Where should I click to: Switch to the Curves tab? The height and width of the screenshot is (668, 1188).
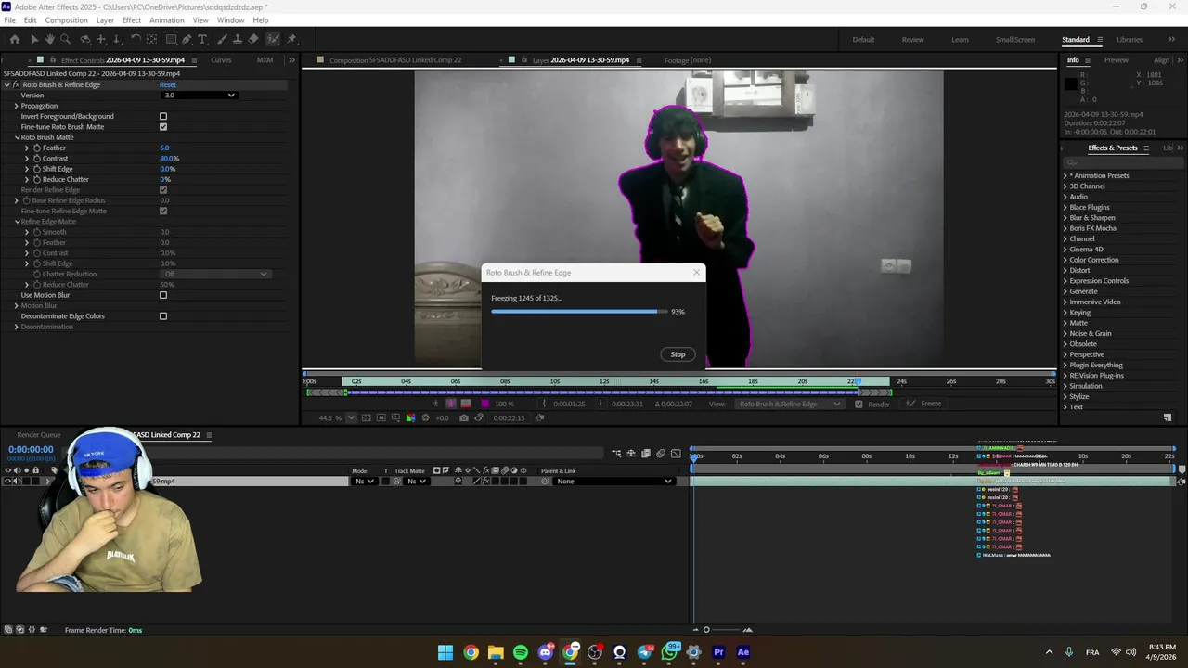point(221,60)
